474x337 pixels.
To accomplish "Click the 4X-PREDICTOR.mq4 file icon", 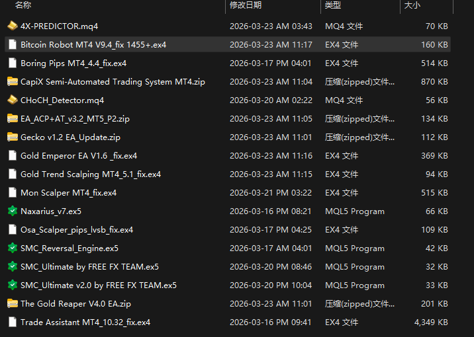I will 13,26.
